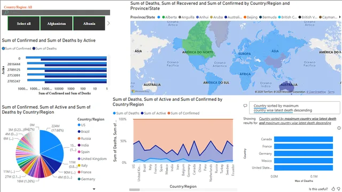The image size is (342, 192).
Task: Advance the country slicer with right chevron
Action: 108,23
